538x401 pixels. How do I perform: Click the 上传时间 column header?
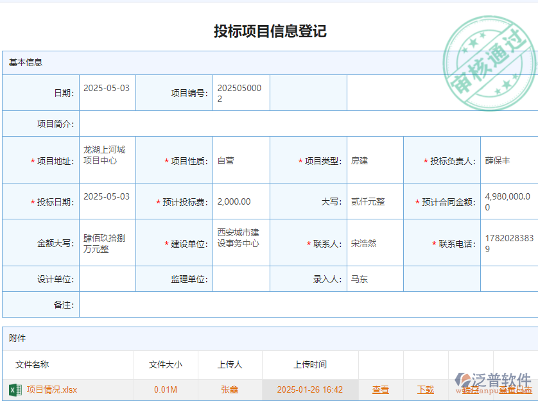pyautogui.click(x=310, y=364)
